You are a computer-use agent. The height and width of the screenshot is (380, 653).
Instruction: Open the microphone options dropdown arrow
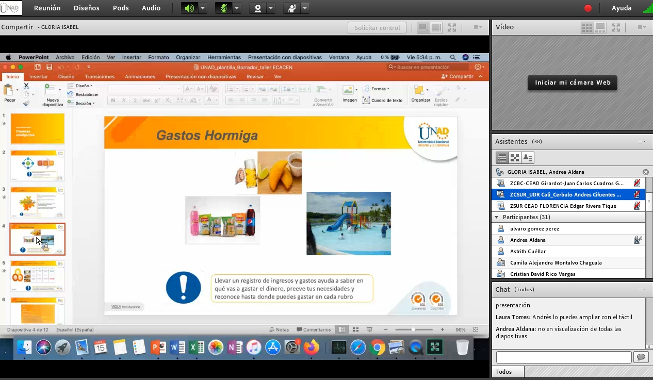pos(237,8)
